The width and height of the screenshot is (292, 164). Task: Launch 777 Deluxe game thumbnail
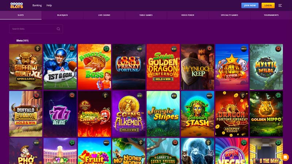60,114
